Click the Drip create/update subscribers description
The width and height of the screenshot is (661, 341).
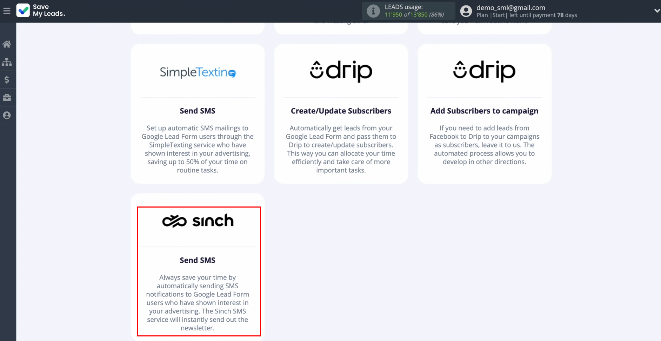coord(341,149)
